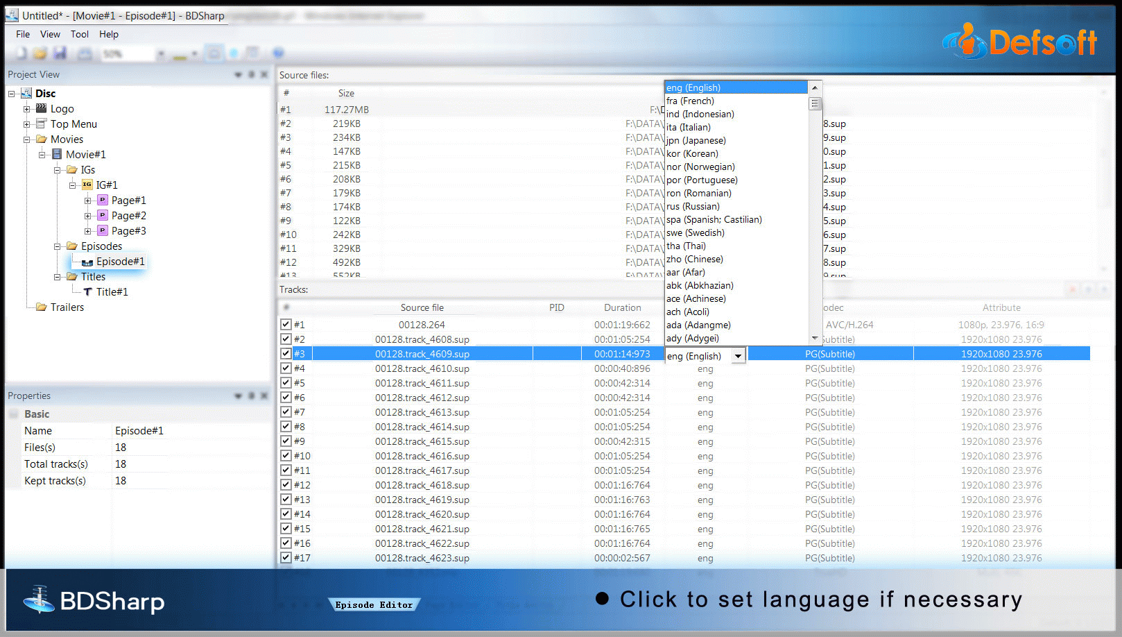The image size is (1122, 637).
Task: Choose fra (French) from language list
Action: (736, 101)
